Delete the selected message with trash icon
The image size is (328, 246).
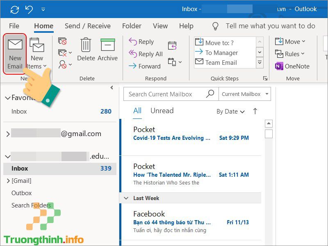86,49
